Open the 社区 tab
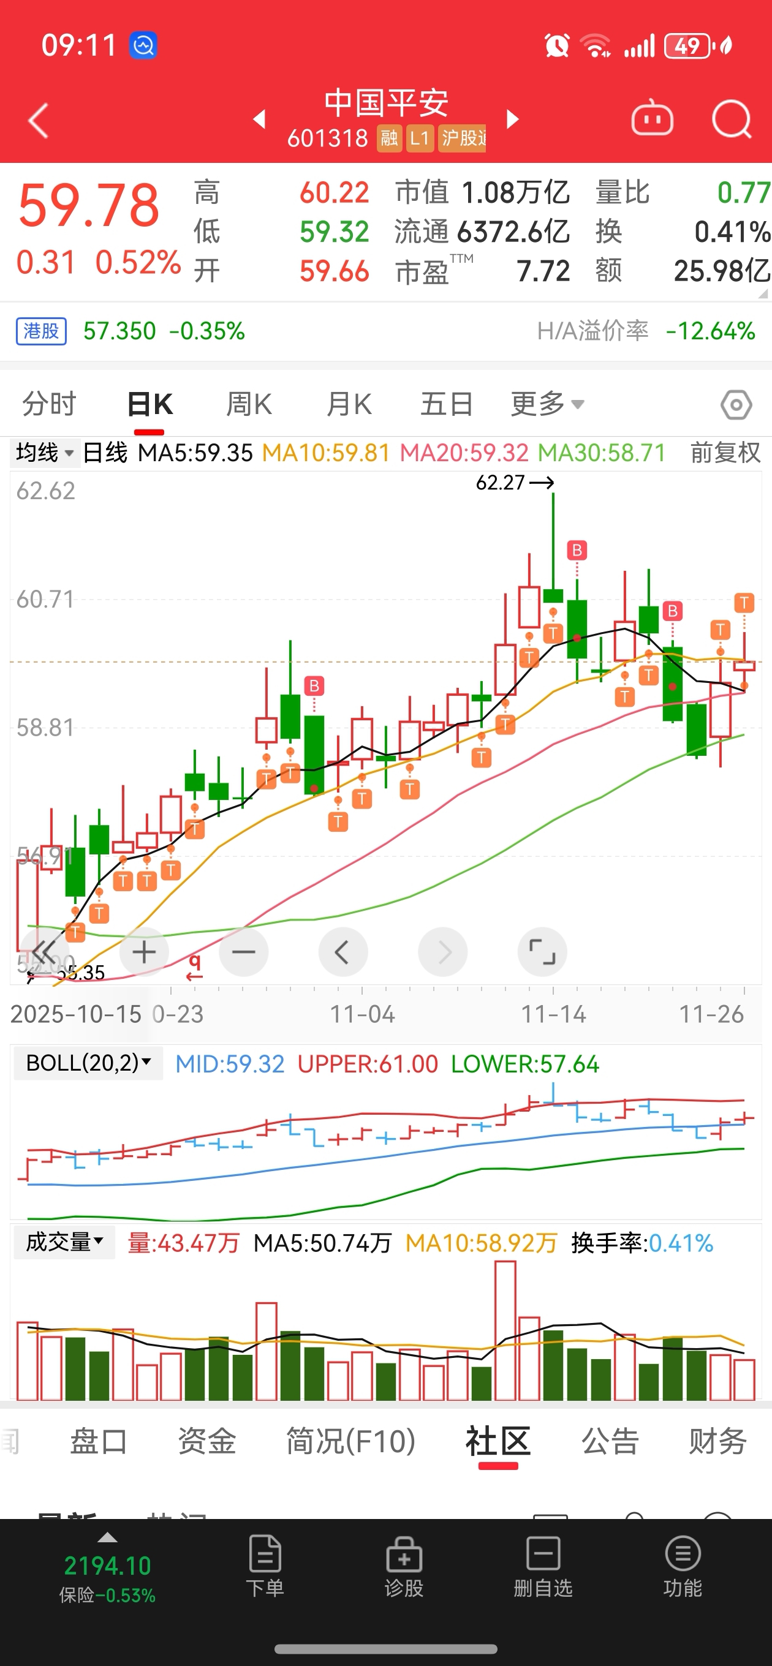772x1666 pixels. click(x=498, y=1442)
